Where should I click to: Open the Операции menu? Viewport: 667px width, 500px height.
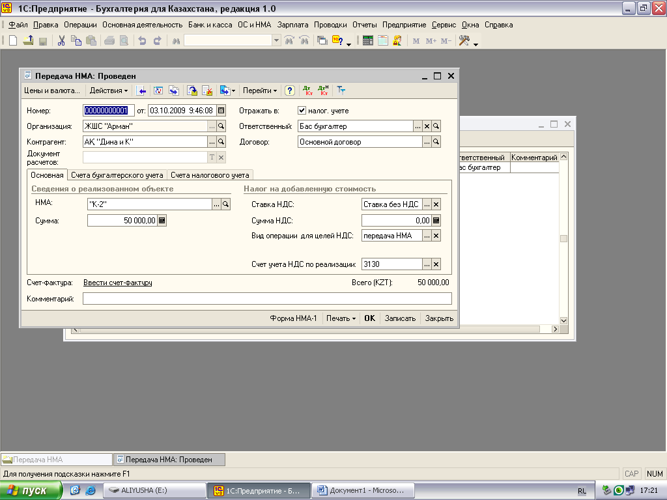click(x=80, y=25)
